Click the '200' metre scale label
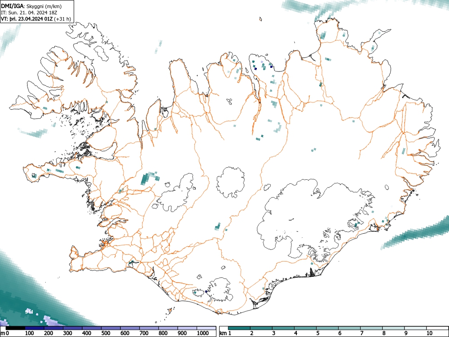This screenshot has width=449, height=337. click(48, 333)
